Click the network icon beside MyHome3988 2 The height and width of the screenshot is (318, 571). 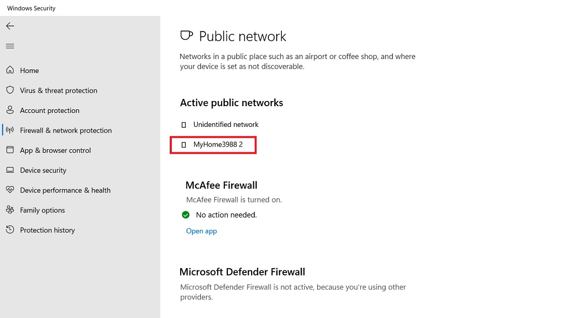point(183,145)
